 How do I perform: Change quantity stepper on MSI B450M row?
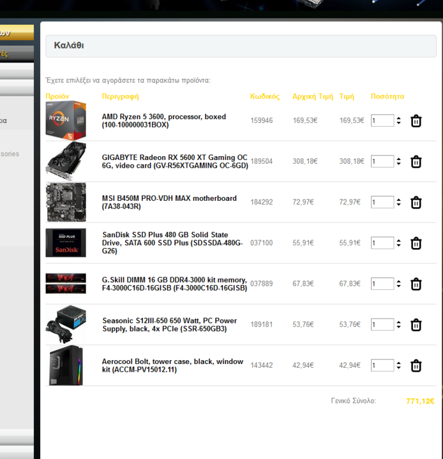point(398,202)
